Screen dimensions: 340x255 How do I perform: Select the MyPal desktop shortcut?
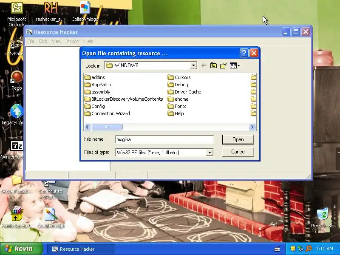(x=15, y=47)
